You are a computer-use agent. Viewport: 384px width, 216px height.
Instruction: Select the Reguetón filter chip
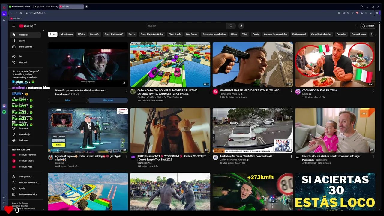click(95, 34)
